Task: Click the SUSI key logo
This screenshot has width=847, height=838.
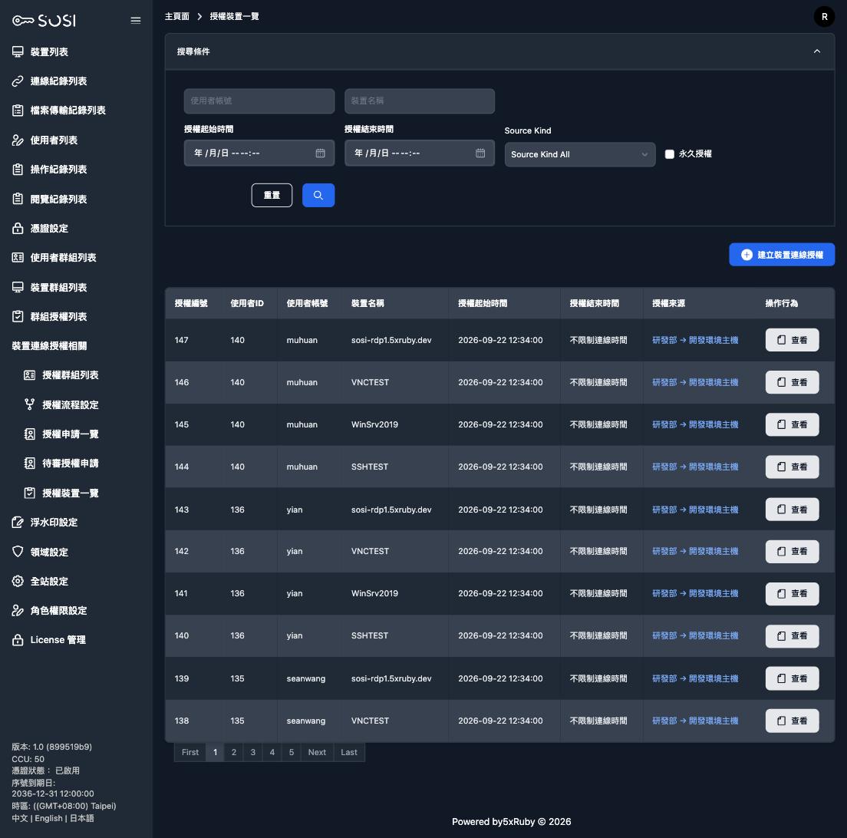Action: 44,21
